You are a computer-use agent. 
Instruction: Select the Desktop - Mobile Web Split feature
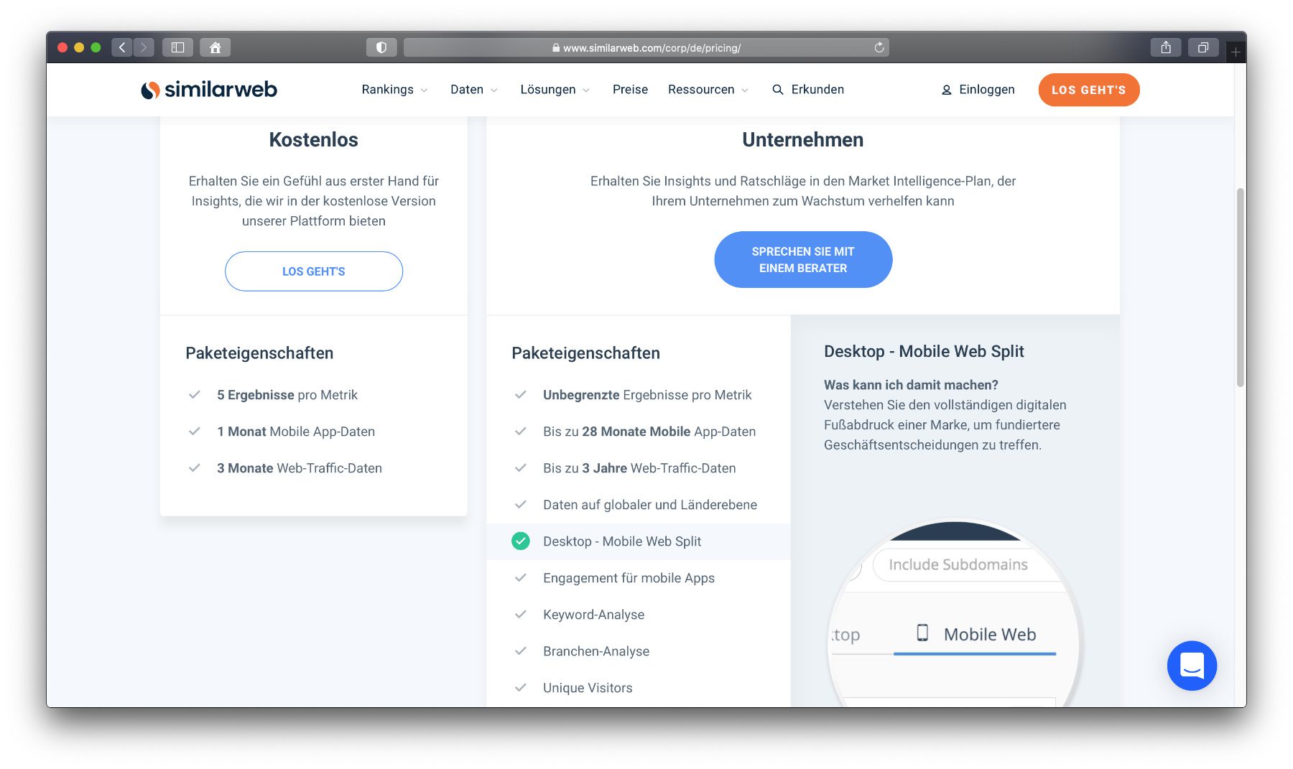tap(639, 541)
